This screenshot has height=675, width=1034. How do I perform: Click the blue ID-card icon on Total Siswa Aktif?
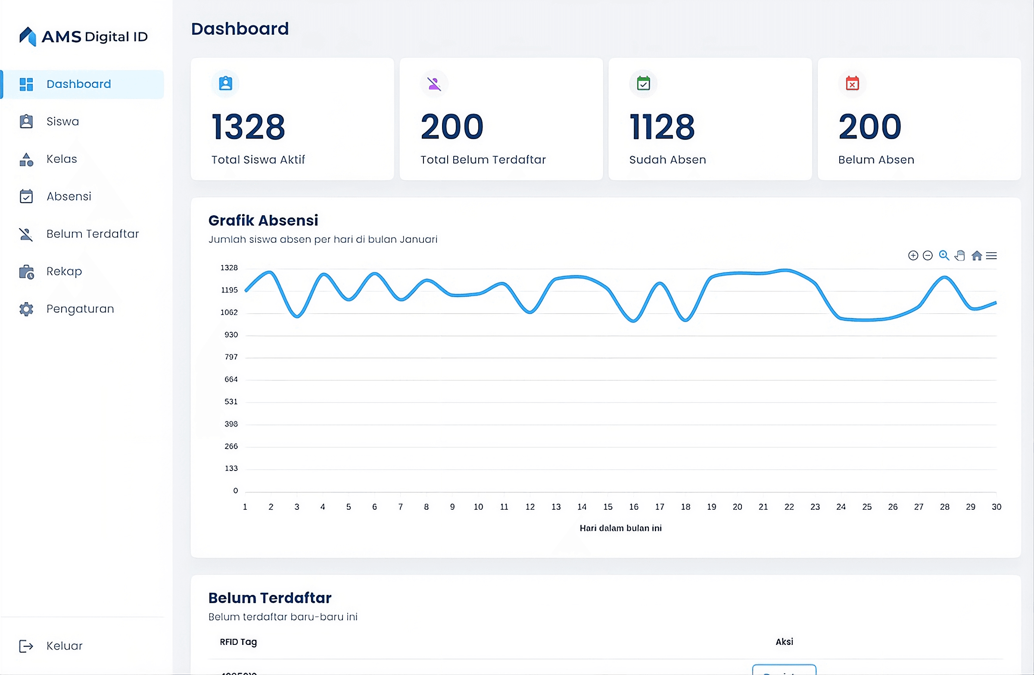pos(225,84)
